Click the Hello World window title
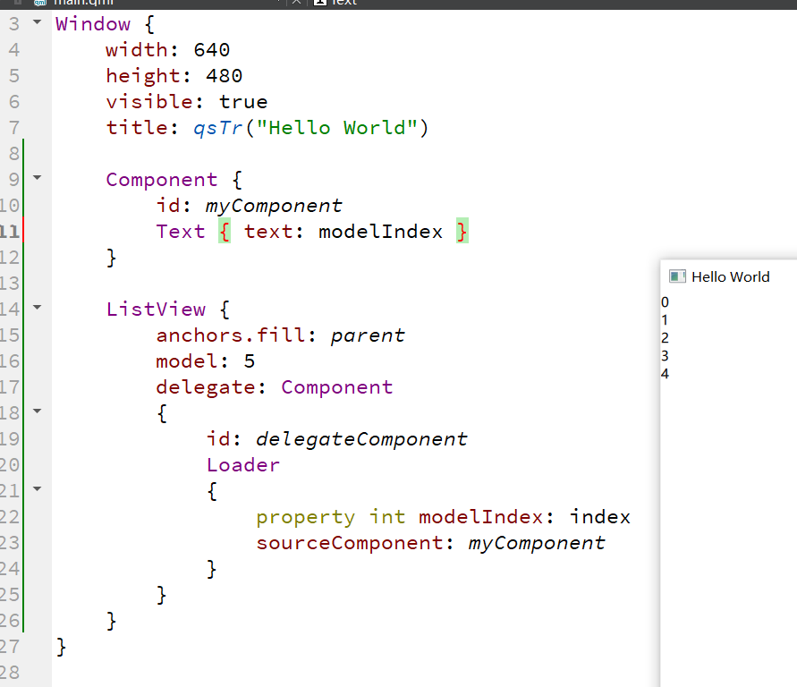 [731, 277]
